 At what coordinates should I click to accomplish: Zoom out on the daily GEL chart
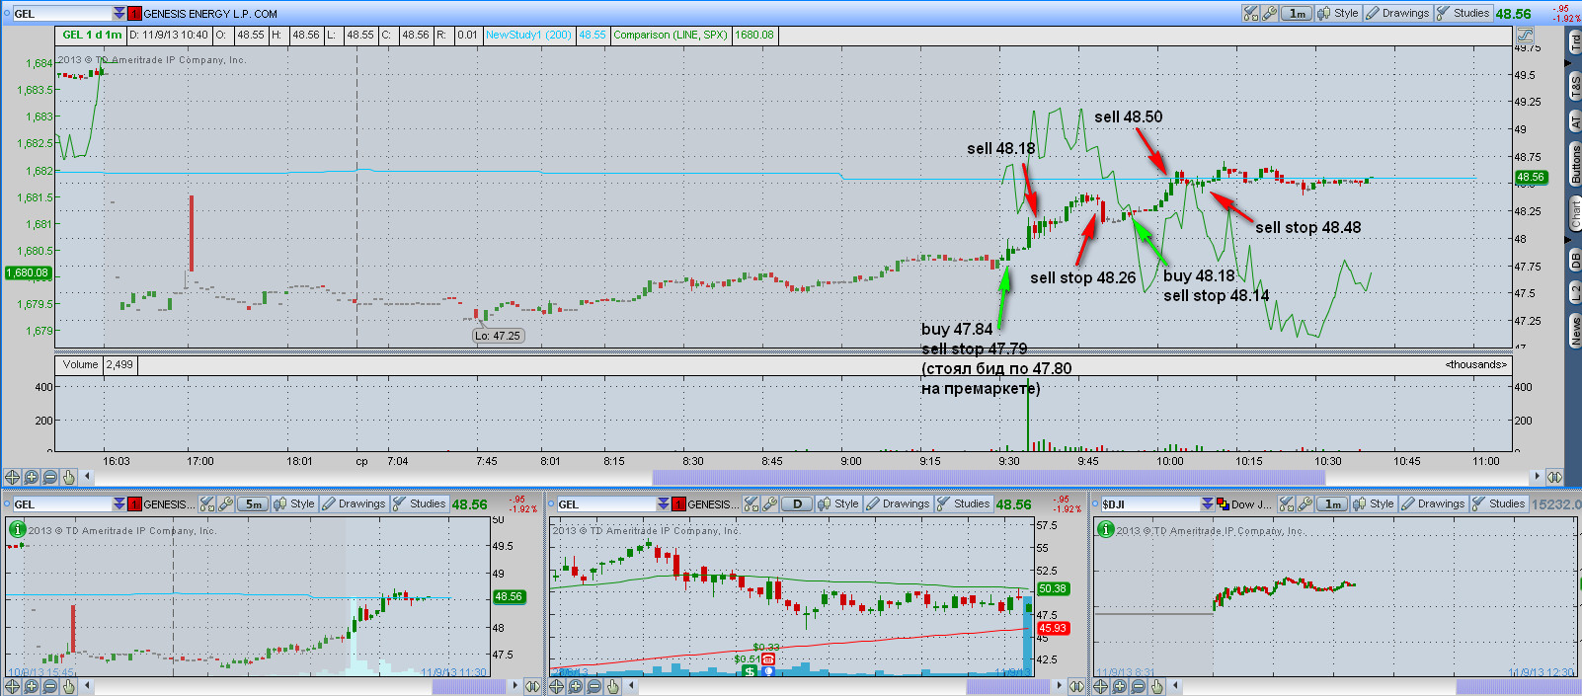pos(594,686)
